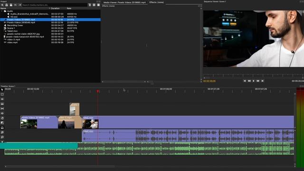Select the Slide tool
304x171 pixels.
coord(2,114)
